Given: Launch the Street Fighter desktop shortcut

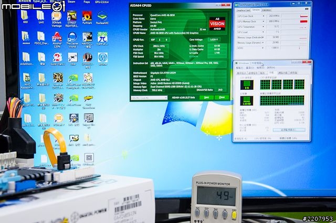Looking at the screenshot, I should pos(72,19).
